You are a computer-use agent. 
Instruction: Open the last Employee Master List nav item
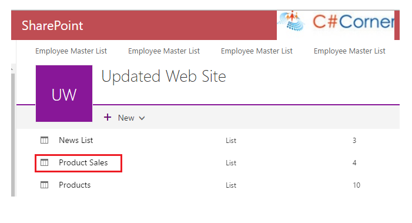pos(350,51)
